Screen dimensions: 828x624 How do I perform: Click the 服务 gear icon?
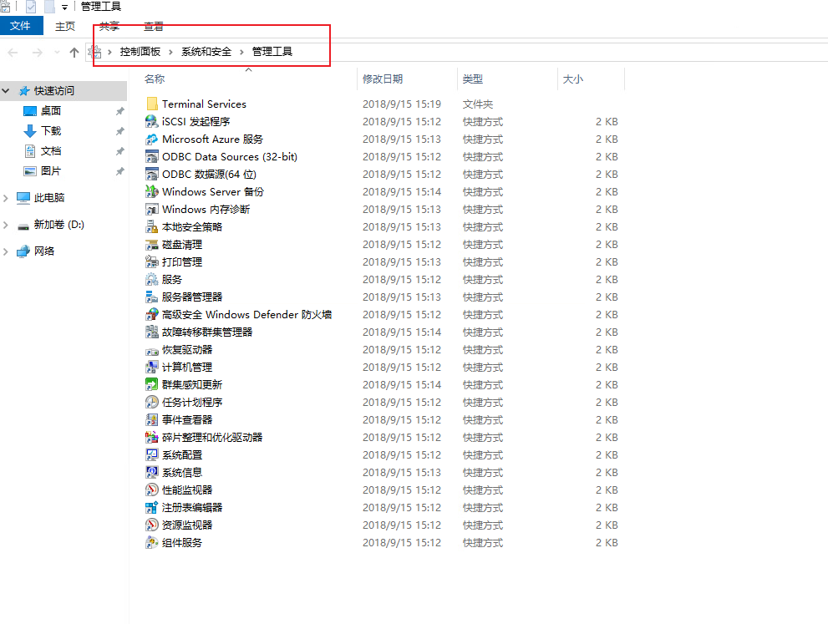pyautogui.click(x=151, y=280)
